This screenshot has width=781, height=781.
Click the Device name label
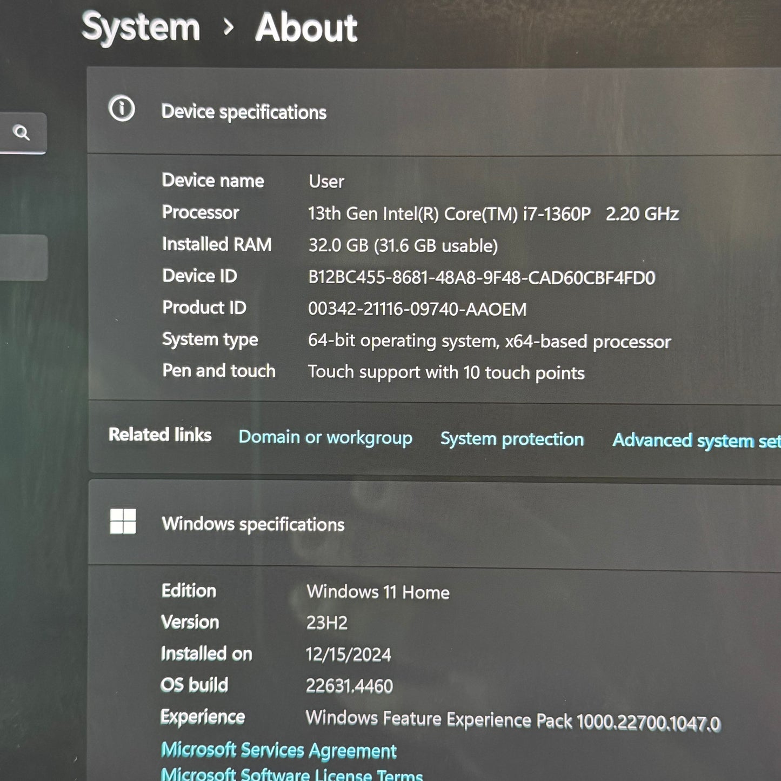213,181
